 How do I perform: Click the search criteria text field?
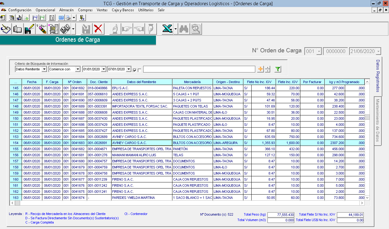[x=199, y=69]
